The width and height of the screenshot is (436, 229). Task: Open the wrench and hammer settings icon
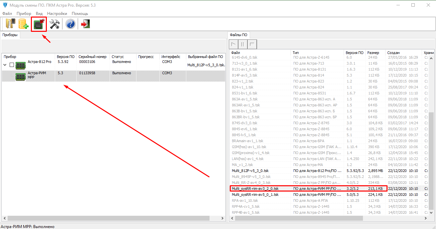pos(54,24)
